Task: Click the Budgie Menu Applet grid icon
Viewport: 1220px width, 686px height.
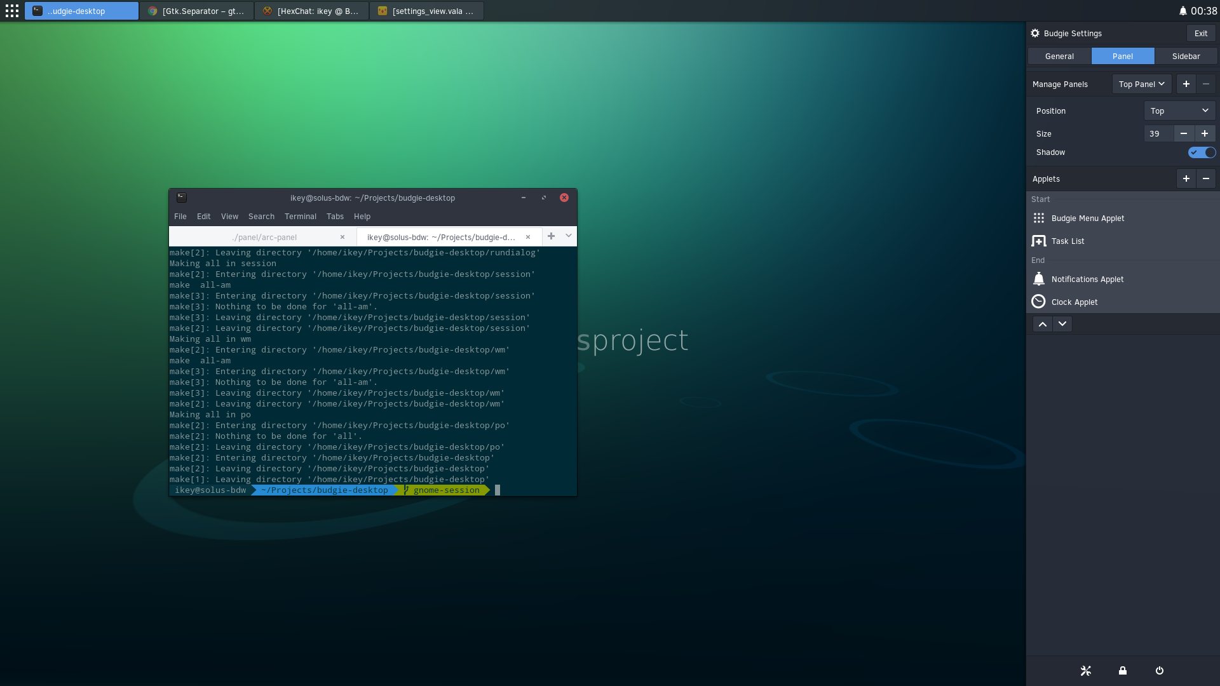Action: [x=1039, y=218]
